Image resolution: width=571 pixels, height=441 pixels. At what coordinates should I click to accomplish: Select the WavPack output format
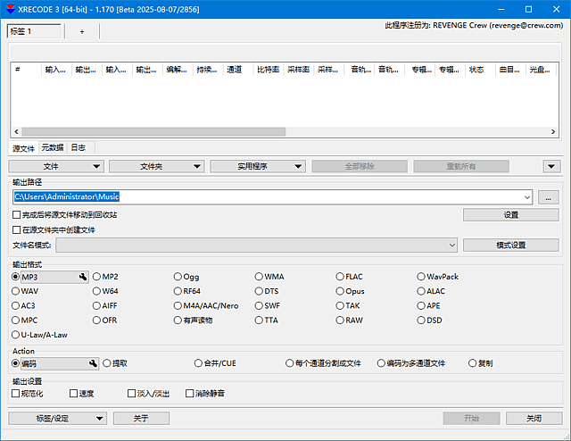tap(438, 277)
